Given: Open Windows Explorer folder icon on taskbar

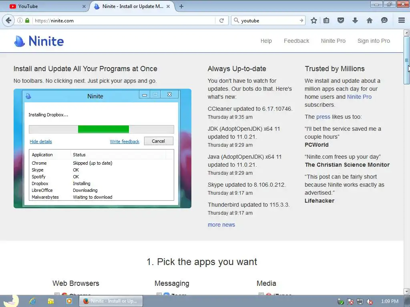Looking at the screenshot, I should [51, 301].
